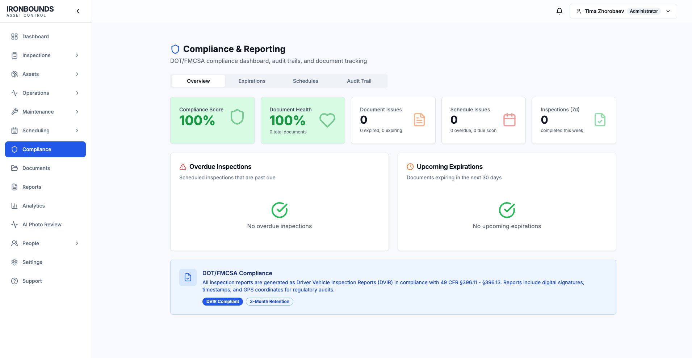Click the Scheduling calendar icon in sidebar

click(x=14, y=131)
